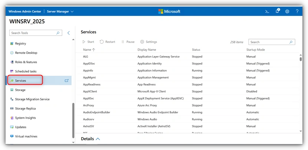Click the Pause service button label
This screenshot has height=150, width=308.
[130, 42]
